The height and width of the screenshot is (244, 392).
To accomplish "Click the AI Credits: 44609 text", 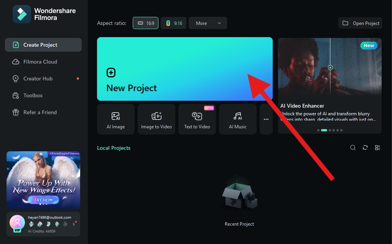I will (41, 231).
